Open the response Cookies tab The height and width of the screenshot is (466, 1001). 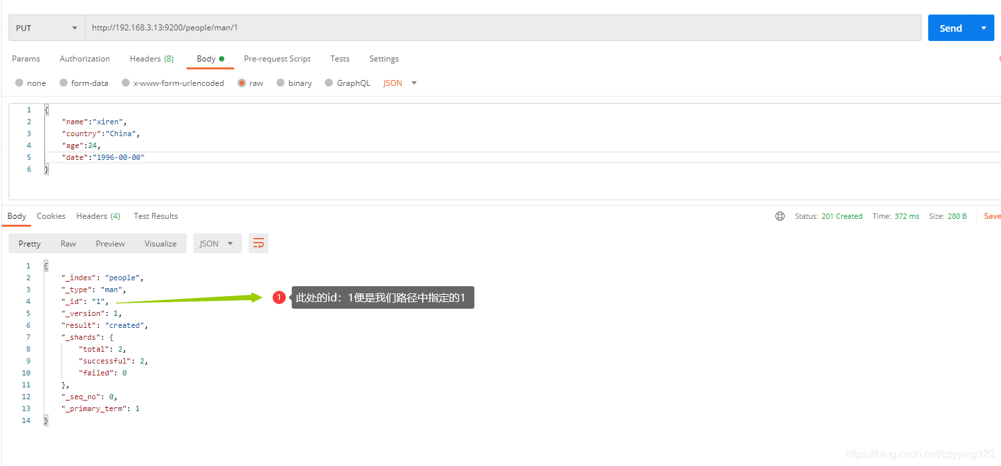coord(51,216)
